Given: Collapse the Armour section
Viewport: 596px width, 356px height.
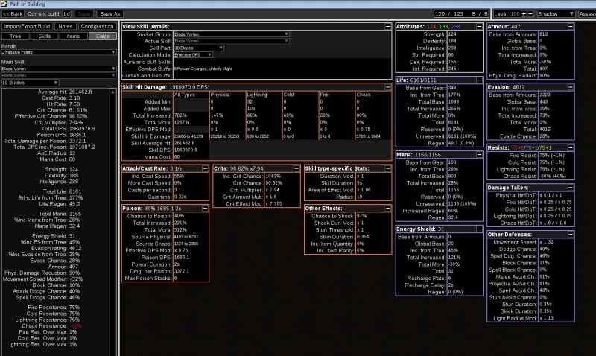Looking at the screenshot, I should [x=570, y=27].
